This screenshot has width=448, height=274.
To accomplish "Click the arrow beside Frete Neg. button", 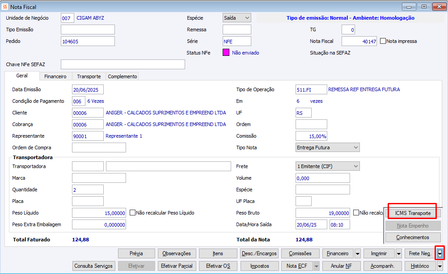I will [440, 253].
